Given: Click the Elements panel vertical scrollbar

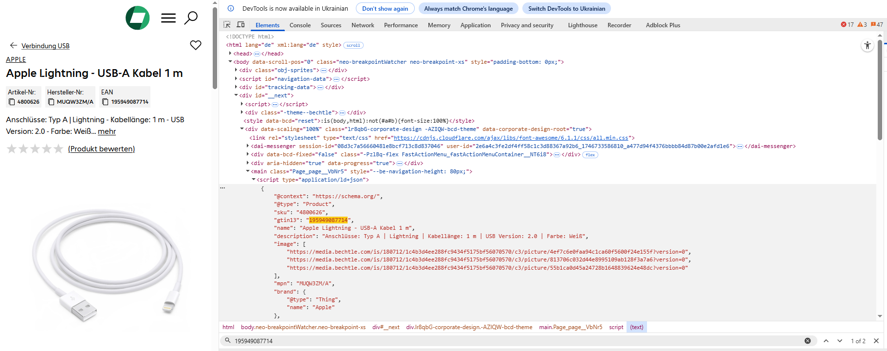Looking at the screenshot, I should pyautogui.click(x=880, y=92).
